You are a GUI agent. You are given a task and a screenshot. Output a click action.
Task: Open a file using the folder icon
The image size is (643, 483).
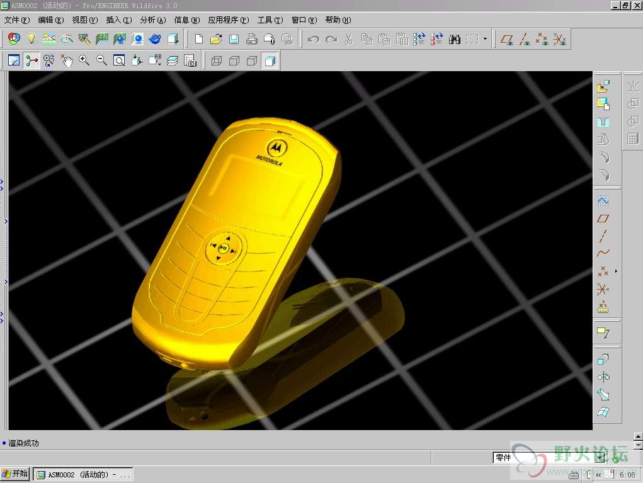coord(216,39)
